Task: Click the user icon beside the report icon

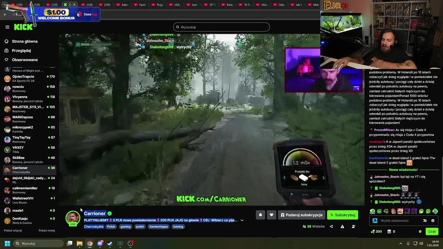Action: click(353, 227)
